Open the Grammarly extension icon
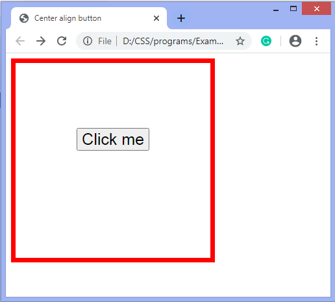Viewport: 335px width, 302px height. click(x=266, y=41)
